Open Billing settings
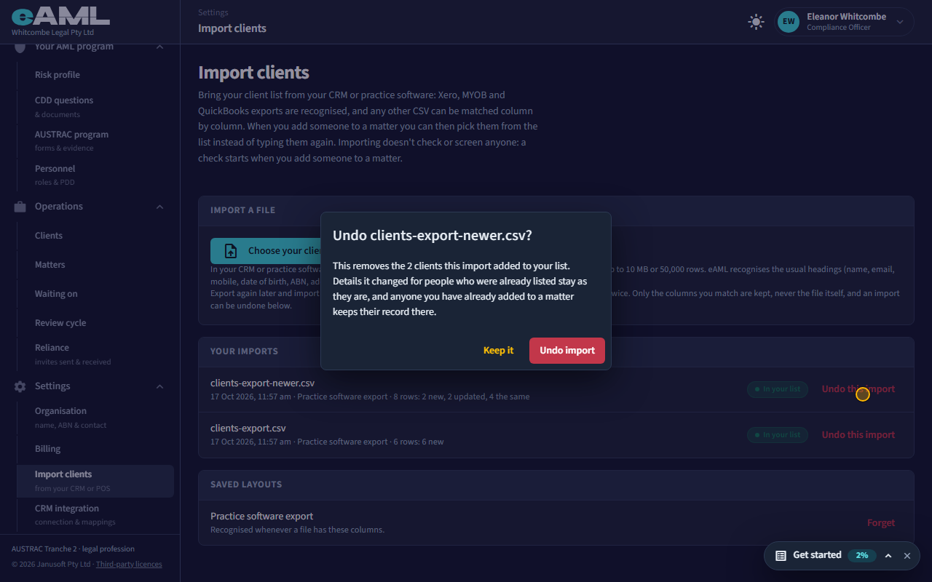This screenshot has width=932, height=582. click(95, 449)
